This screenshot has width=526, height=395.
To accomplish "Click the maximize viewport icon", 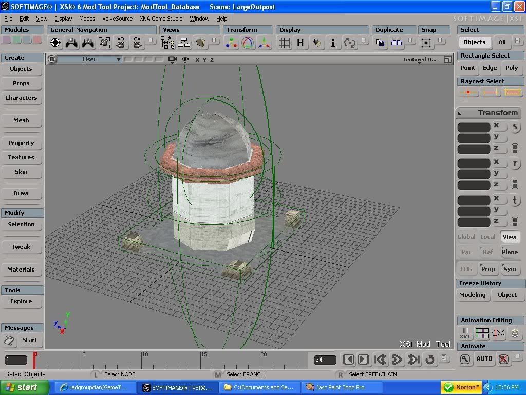I will [x=447, y=60].
